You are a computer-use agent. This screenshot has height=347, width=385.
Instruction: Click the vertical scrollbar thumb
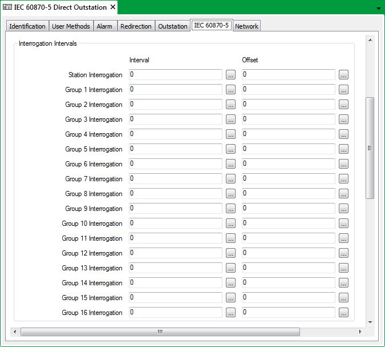pos(370,147)
